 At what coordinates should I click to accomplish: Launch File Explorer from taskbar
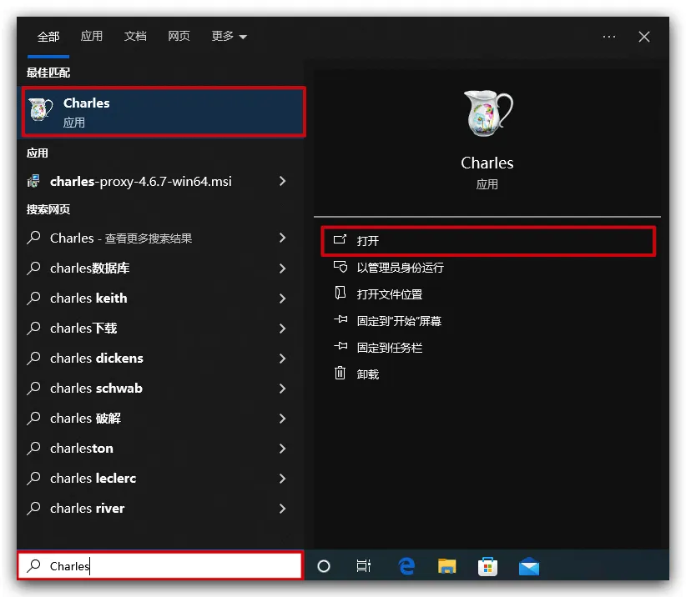point(447,566)
